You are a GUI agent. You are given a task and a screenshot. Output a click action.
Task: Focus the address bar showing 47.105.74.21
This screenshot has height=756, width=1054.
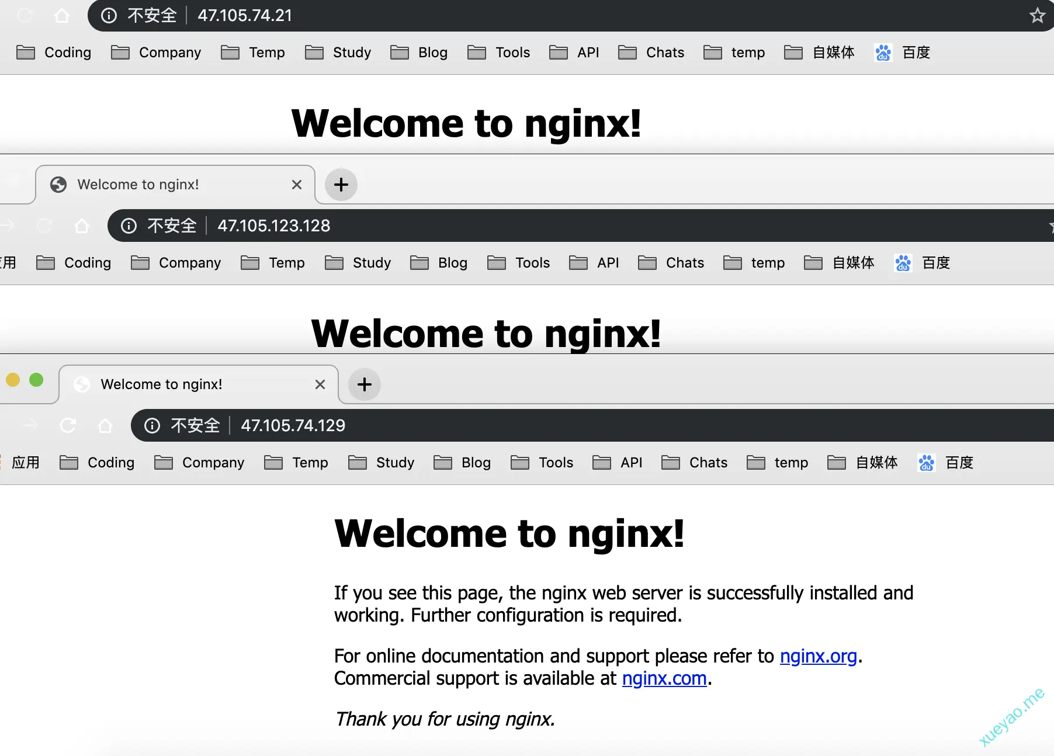click(x=570, y=16)
